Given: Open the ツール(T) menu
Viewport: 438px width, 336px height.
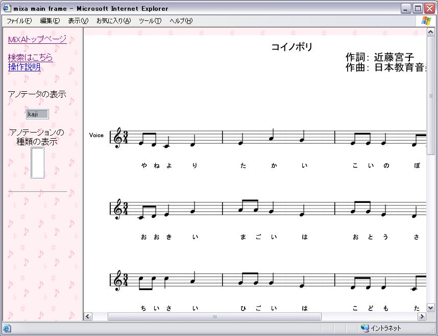Looking at the screenshot, I should (x=150, y=21).
